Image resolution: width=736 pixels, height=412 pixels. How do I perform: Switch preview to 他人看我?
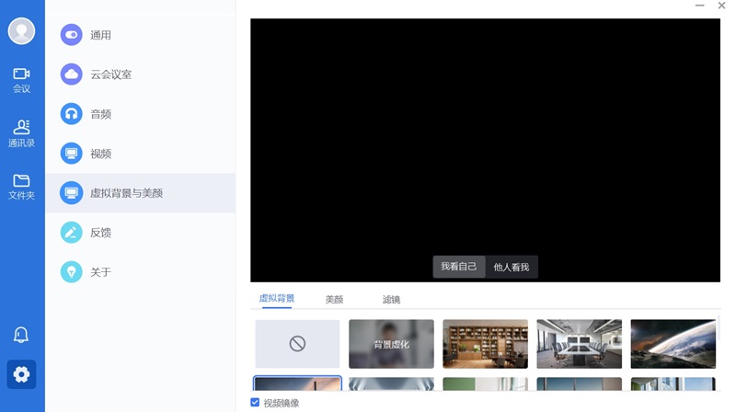click(x=512, y=267)
